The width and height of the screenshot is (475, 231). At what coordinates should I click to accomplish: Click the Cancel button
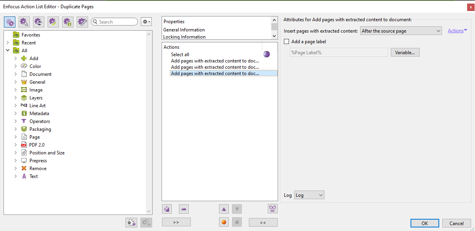coord(457,223)
